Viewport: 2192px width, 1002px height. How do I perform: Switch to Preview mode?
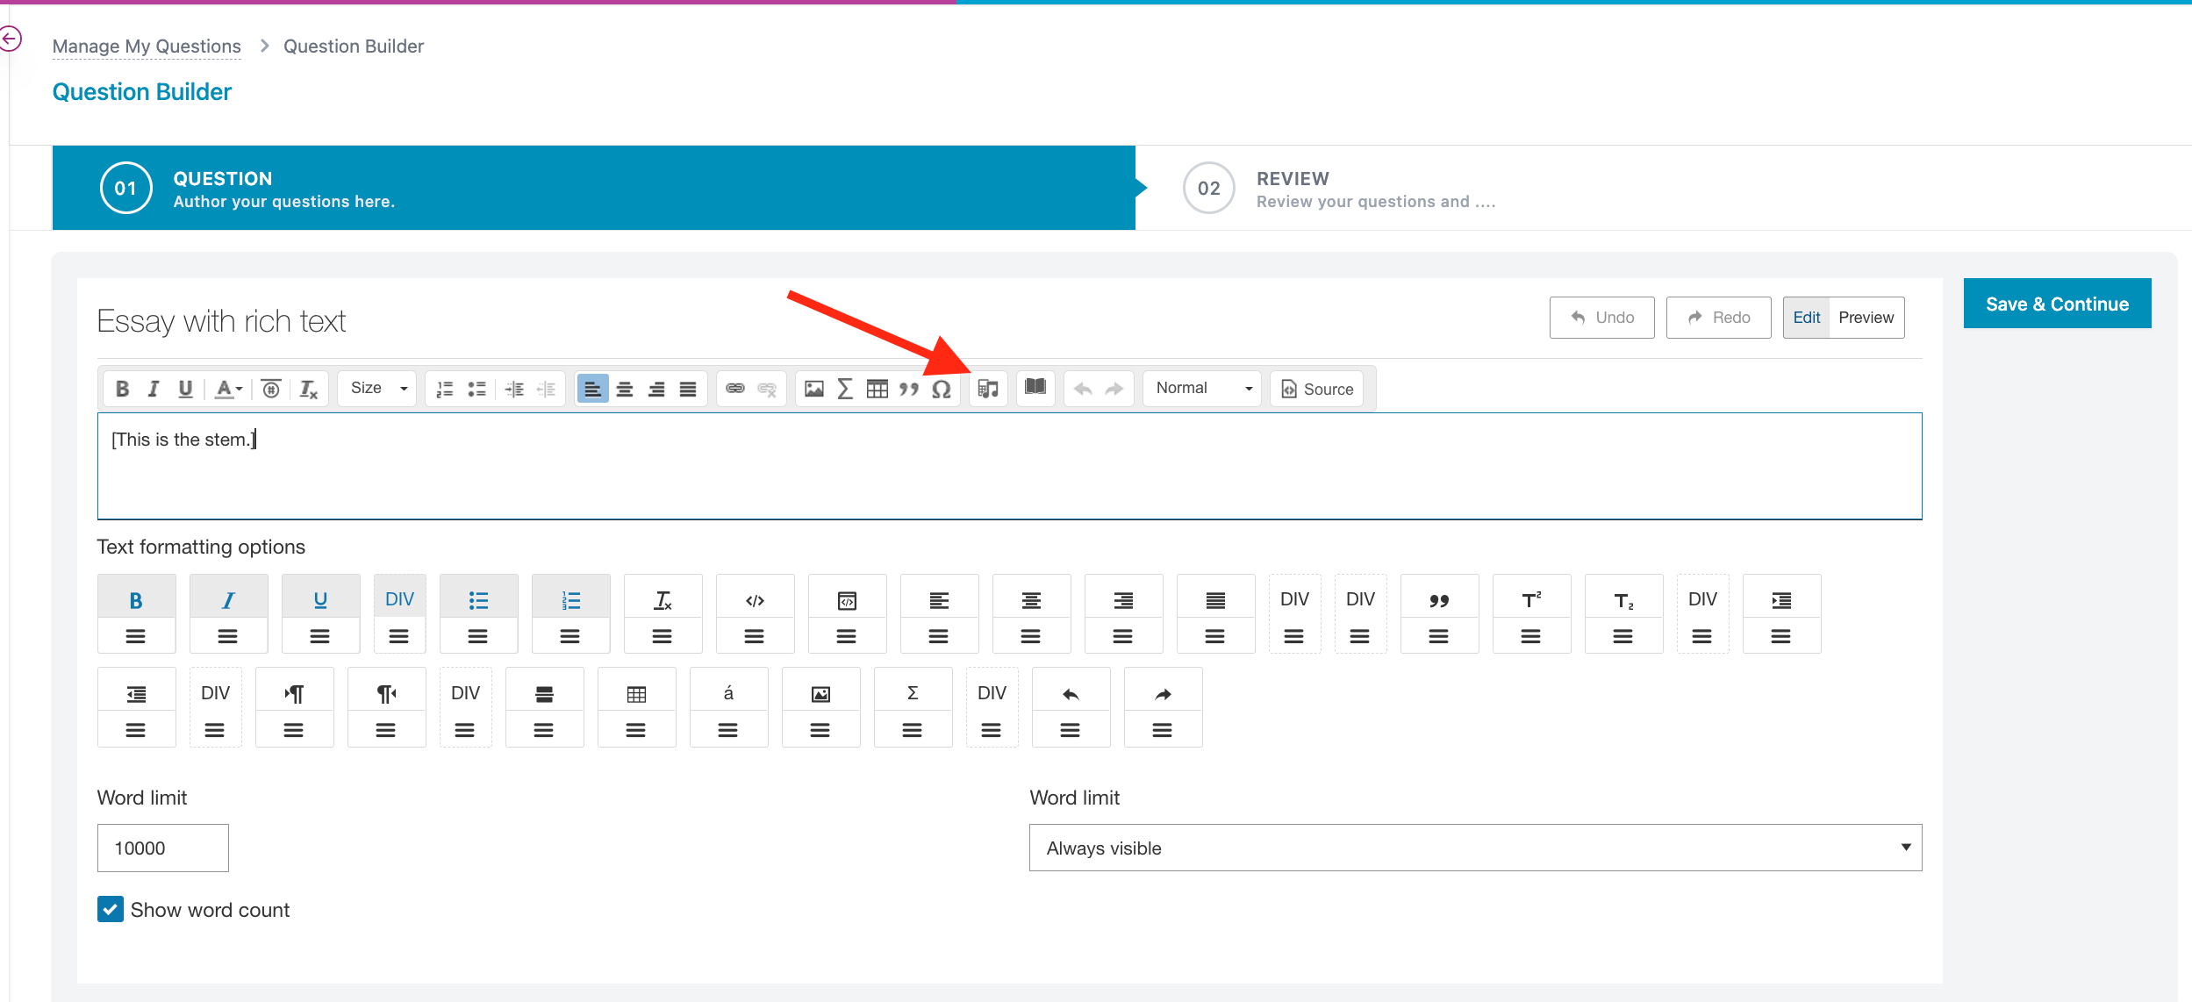[x=1866, y=317]
